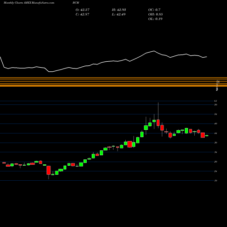Select the low value L: 42.49
This screenshot has height=227, width=227.
coord(118,14)
